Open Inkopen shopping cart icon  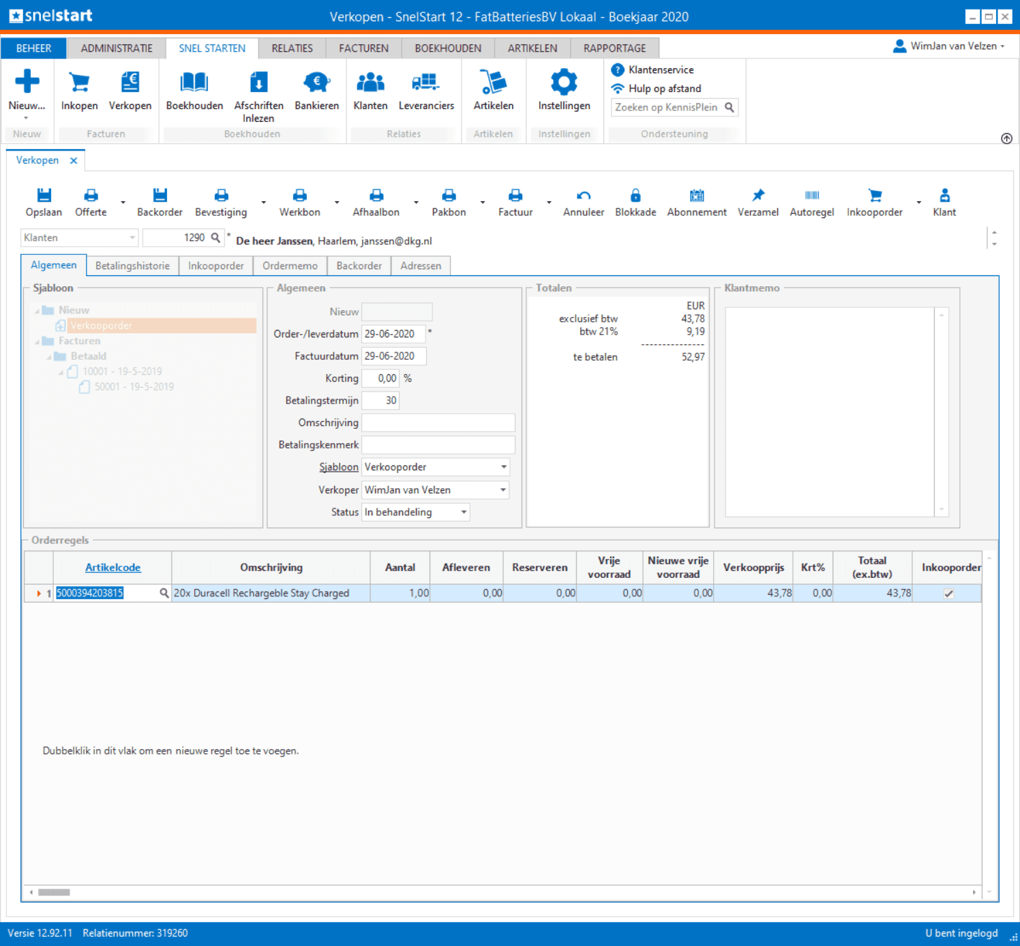click(x=79, y=82)
